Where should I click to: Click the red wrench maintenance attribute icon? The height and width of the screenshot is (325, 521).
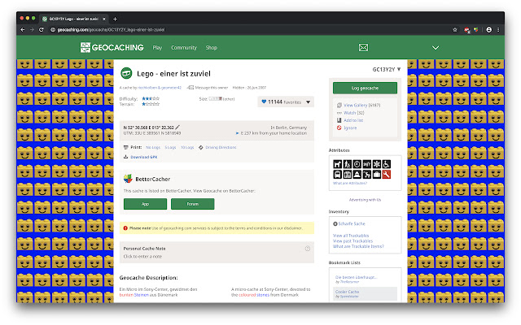point(386,175)
